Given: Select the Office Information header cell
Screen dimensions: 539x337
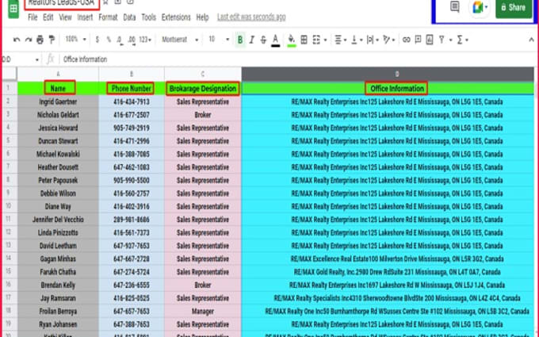Looking at the screenshot, I should (x=388, y=88).
